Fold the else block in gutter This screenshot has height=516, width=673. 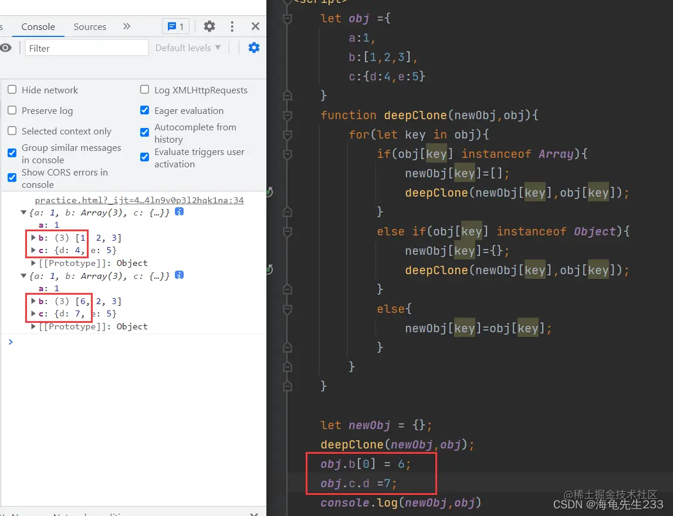[x=288, y=309]
